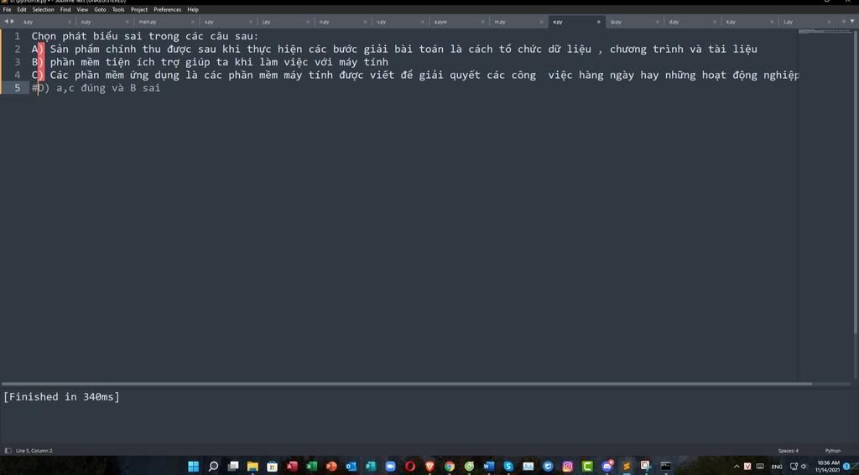Image resolution: width=859 pixels, height=475 pixels.
Task: Launch PowerPoint from taskbar
Action: coord(331,467)
